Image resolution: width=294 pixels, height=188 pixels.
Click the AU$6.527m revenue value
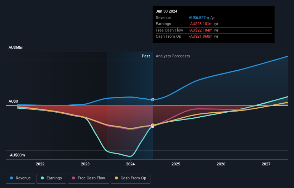[199, 18]
